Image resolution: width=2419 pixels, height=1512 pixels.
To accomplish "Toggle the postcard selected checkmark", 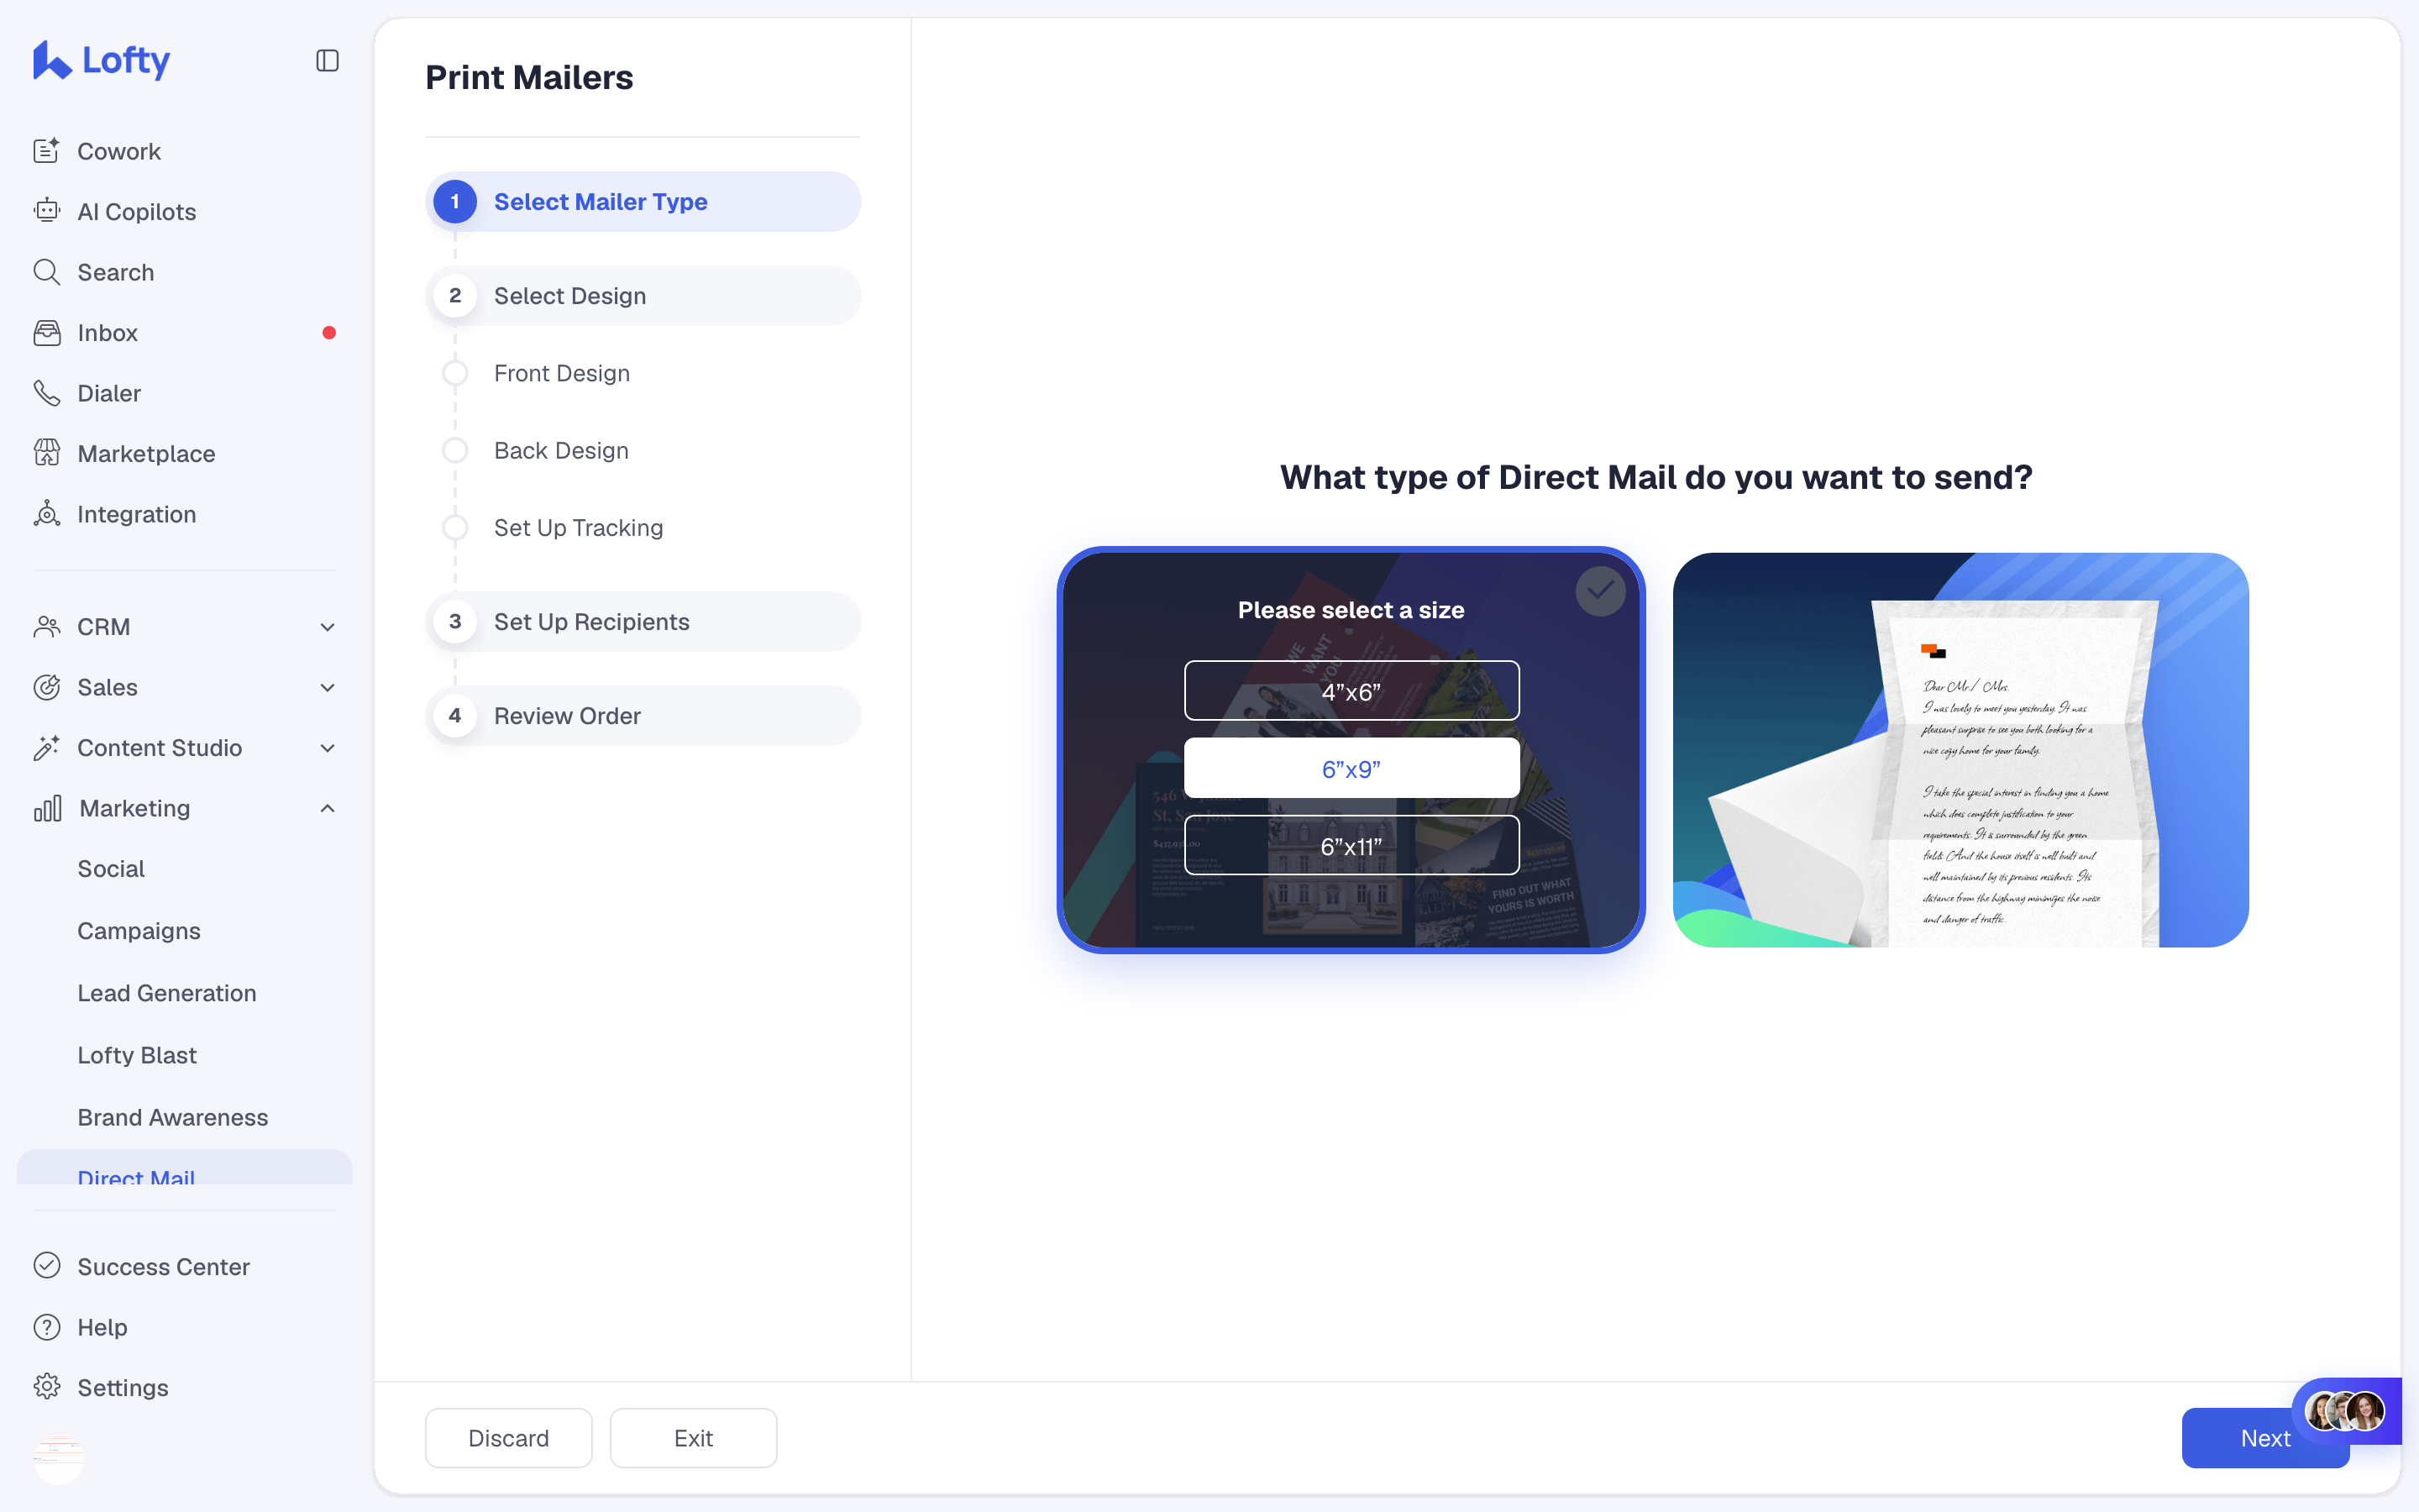I will [x=1600, y=591].
